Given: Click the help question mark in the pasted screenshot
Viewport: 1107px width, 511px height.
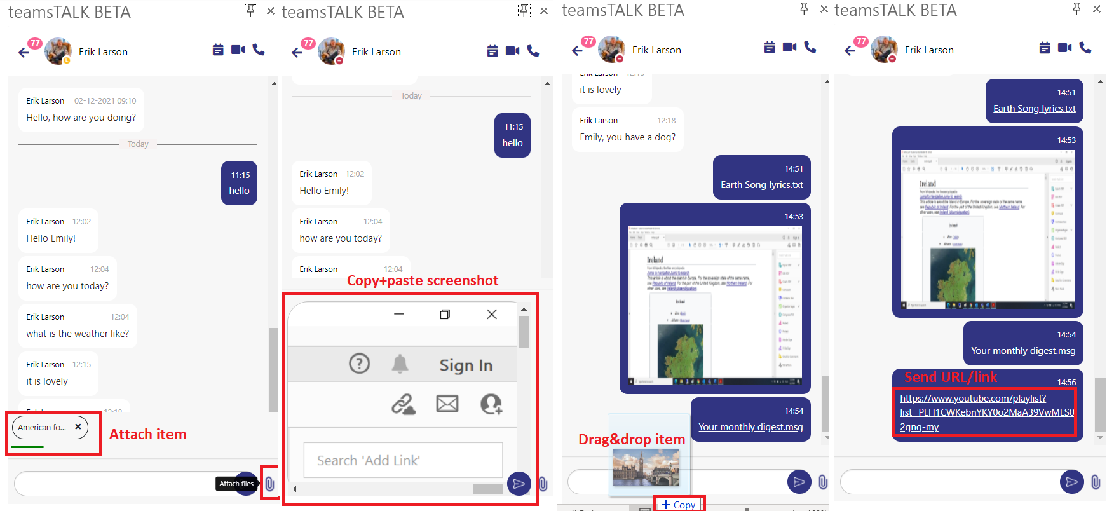Looking at the screenshot, I should [359, 364].
